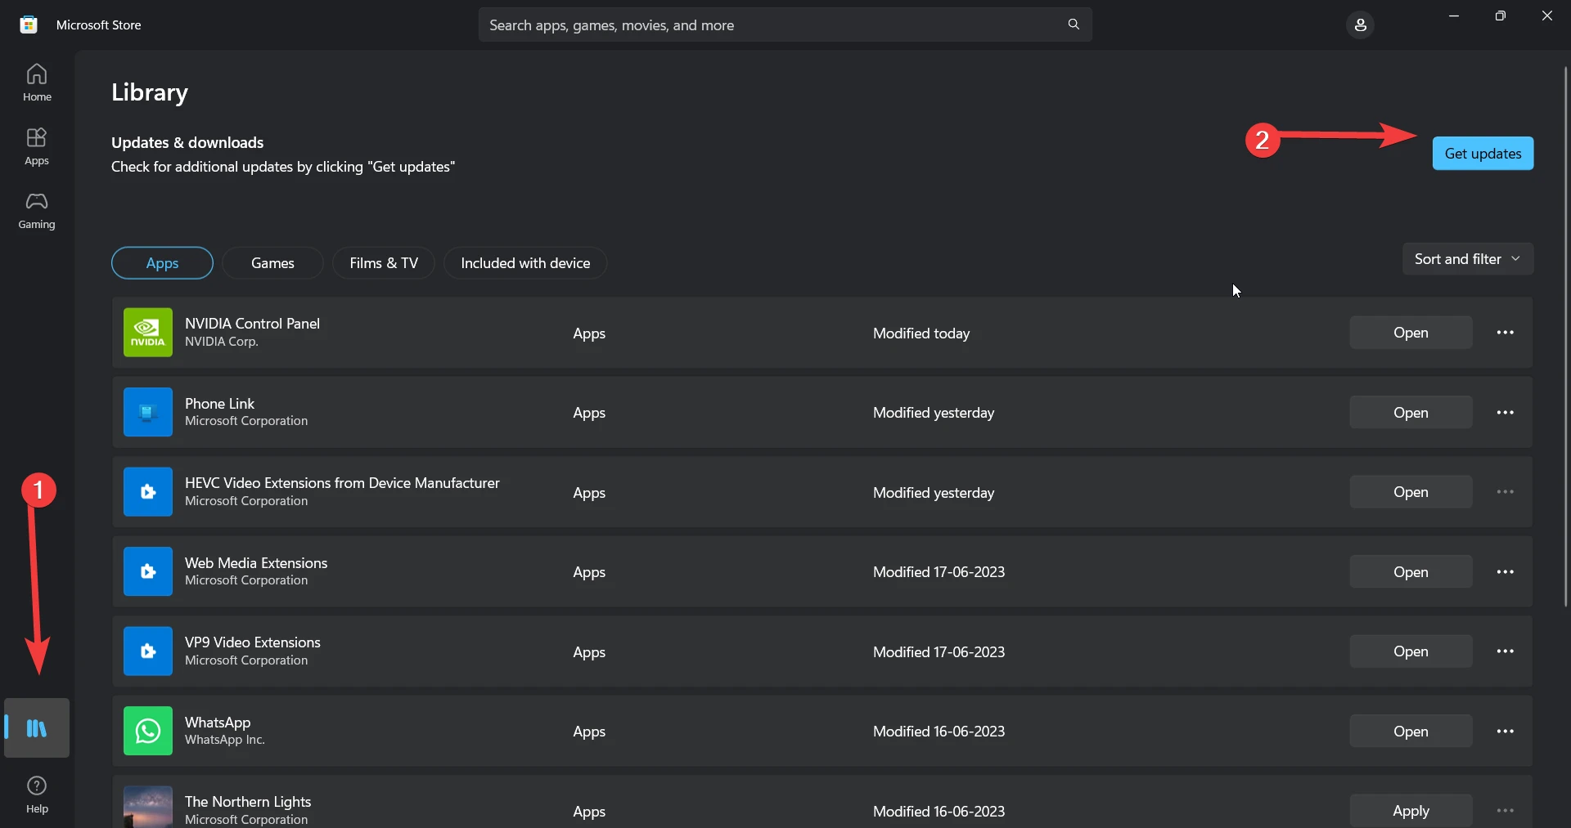
Task: Click The Northern Lights thumbnail
Action: click(148, 808)
